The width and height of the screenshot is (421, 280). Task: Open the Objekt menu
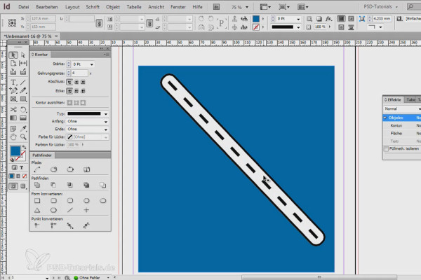click(x=113, y=7)
